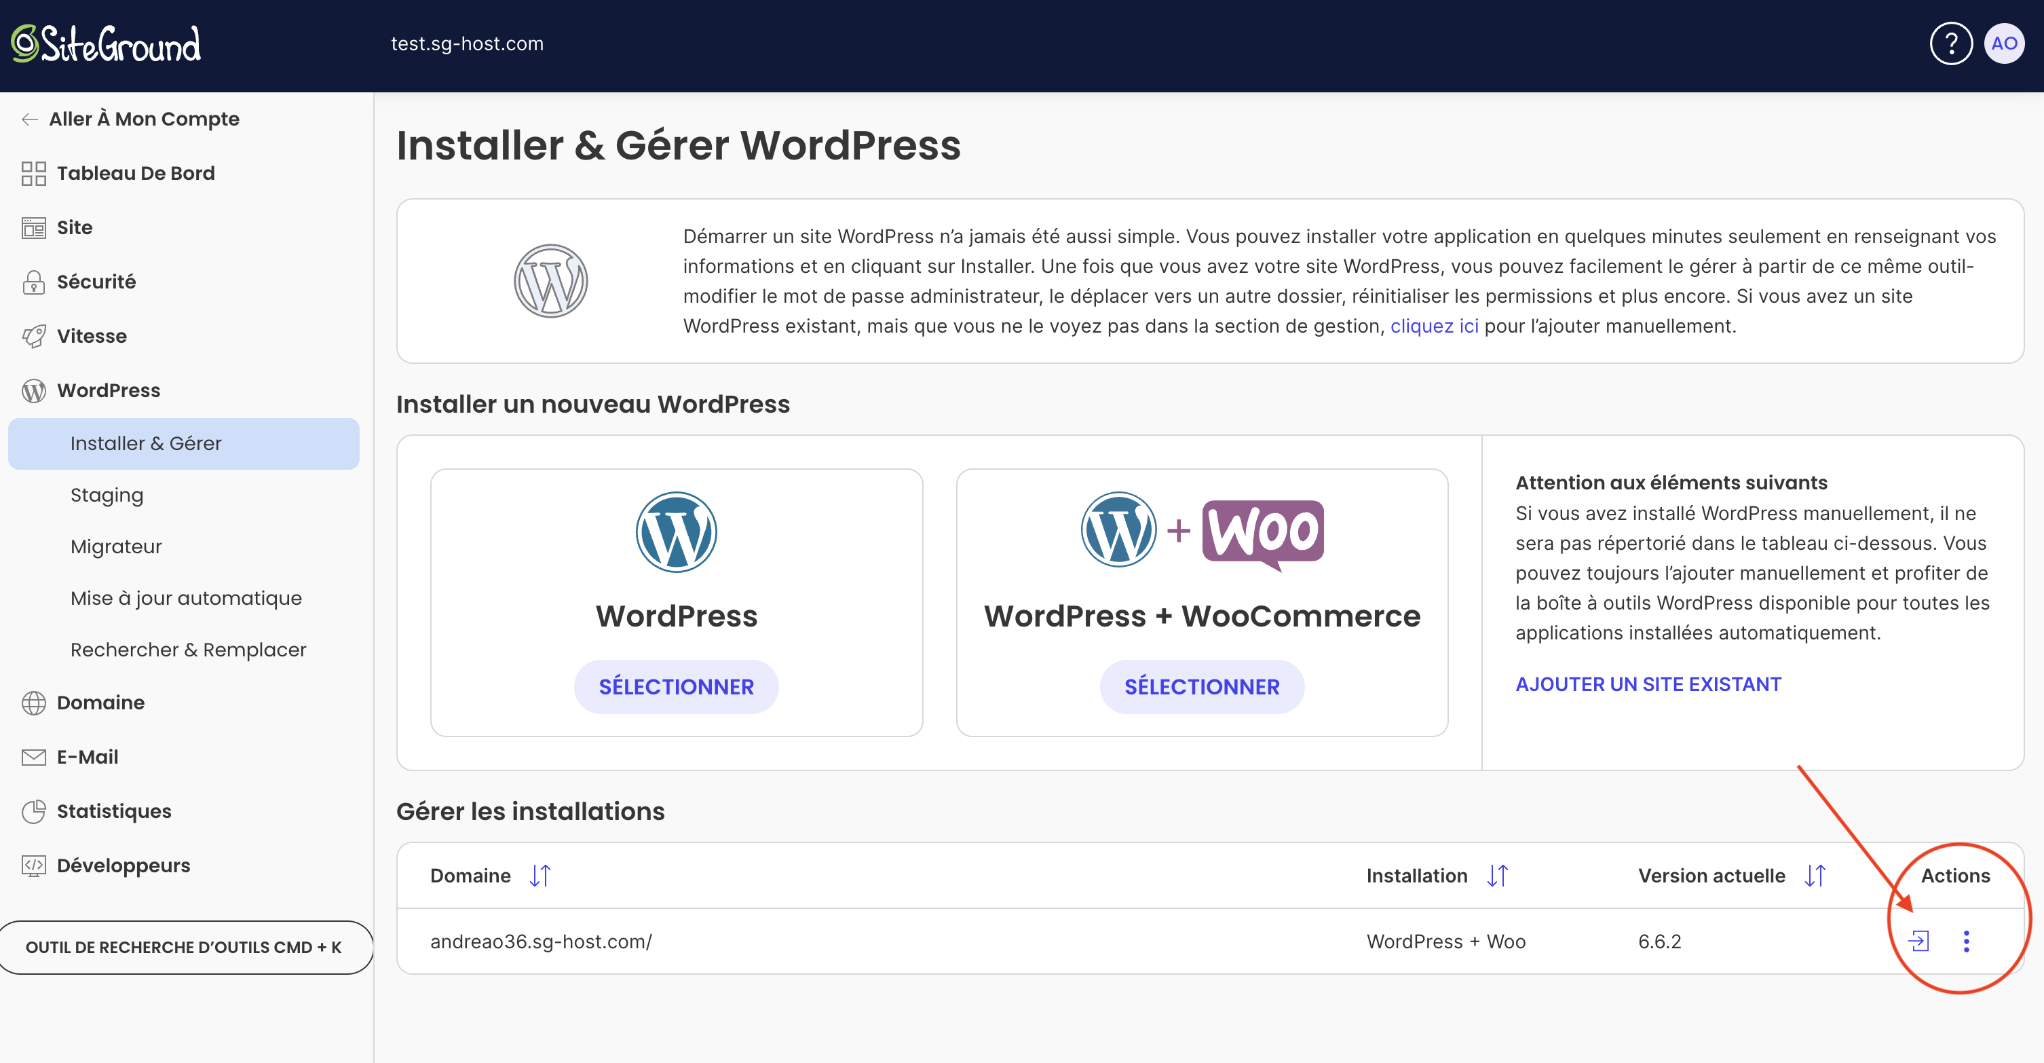The height and width of the screenshot is (1063, 2044).
Task: Open the Staging submenu item
Action: tap(107, 495)
